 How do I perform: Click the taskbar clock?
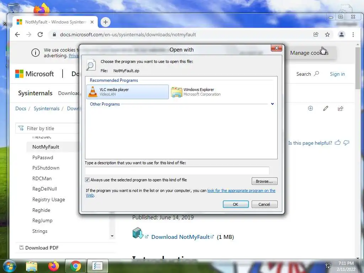click(346, 266)
